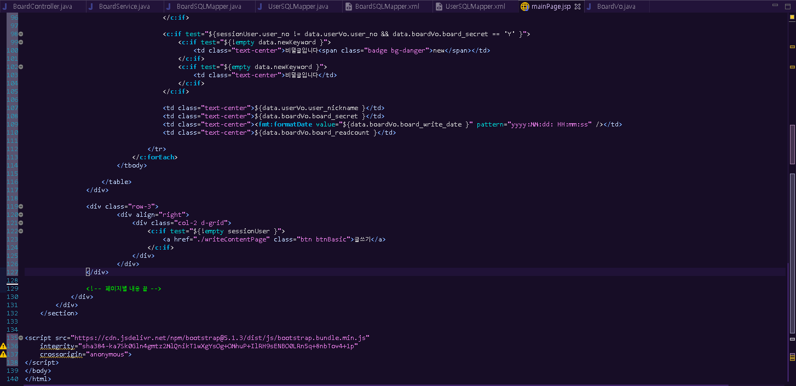Switch to the BoardSQLMapper.xml tab
This screenshot has width=796, height=386.
point(387,7)
